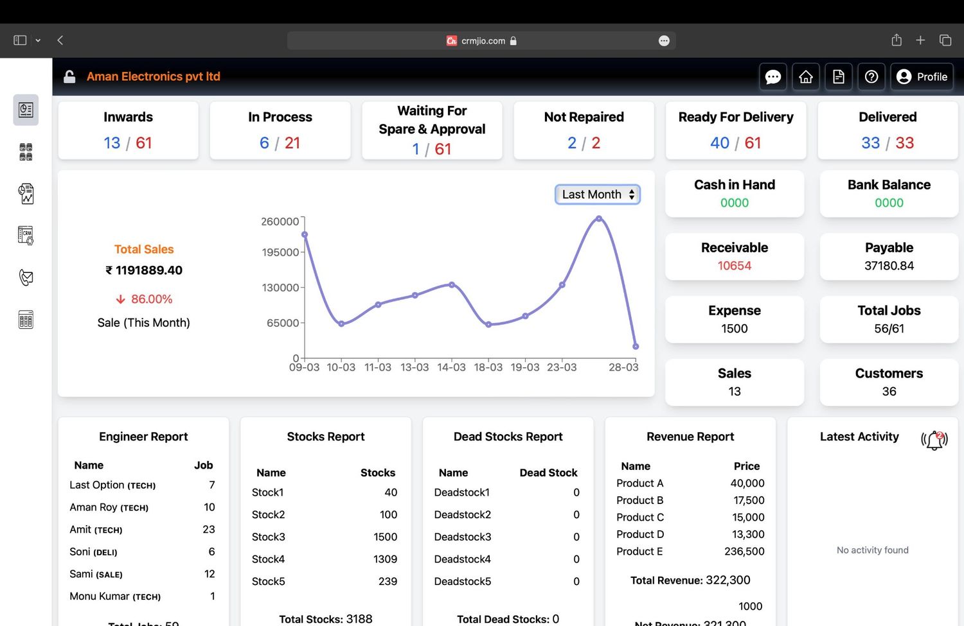Show Safari tab overview at top right
The width and height of the screenshot is (964, 626).
tap(945, 40)
